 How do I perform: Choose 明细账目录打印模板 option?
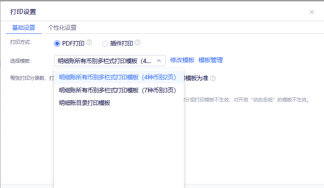click(x=119, y=103)
